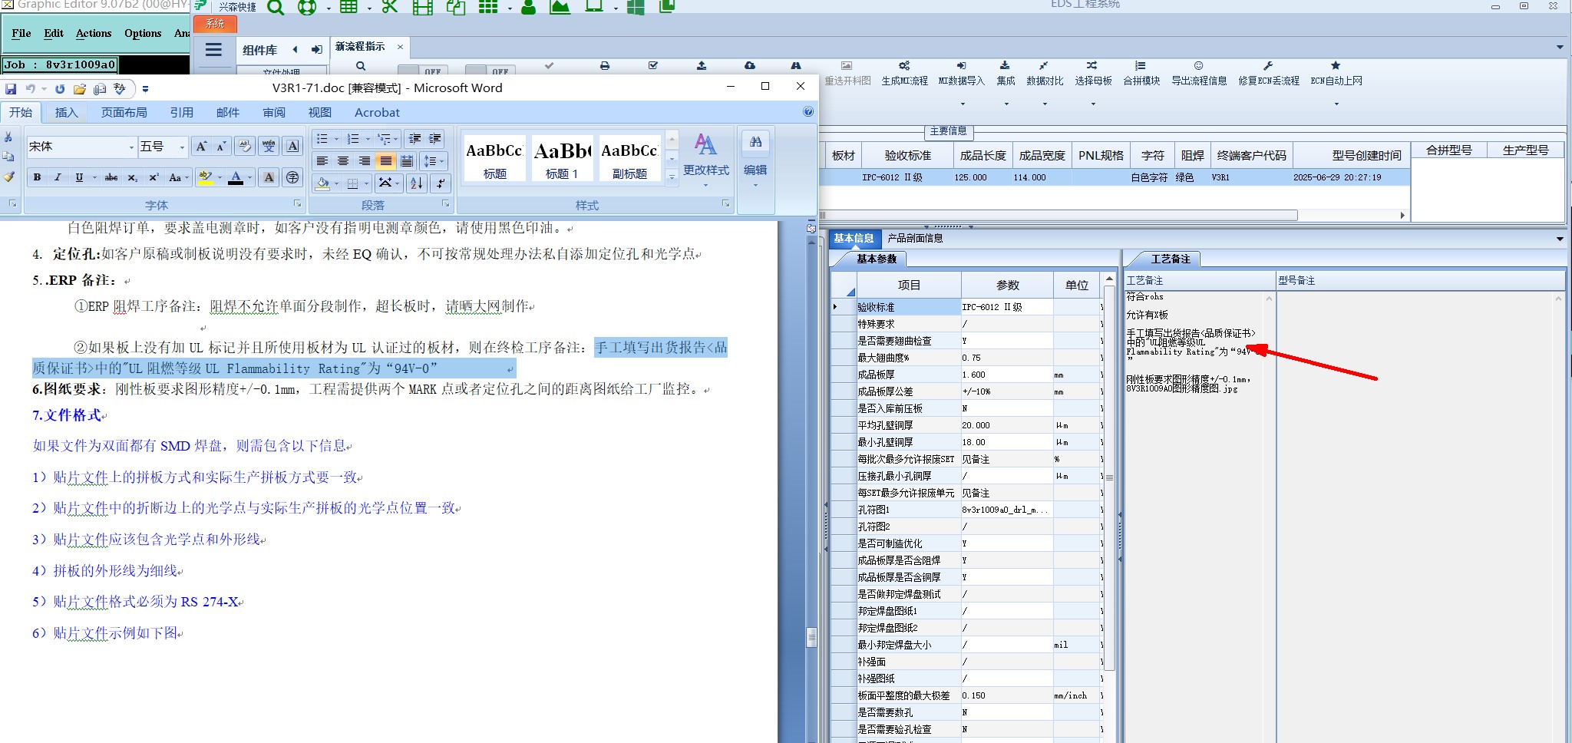
Task: Center-align paragraph text in Word
Action: (343, 161)
